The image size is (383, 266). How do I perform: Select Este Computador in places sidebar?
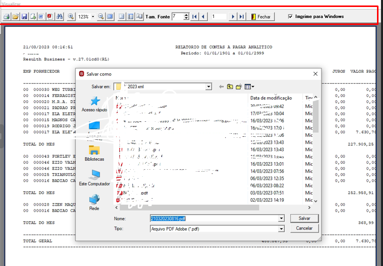pyautogui.click(x=94, y=178)
